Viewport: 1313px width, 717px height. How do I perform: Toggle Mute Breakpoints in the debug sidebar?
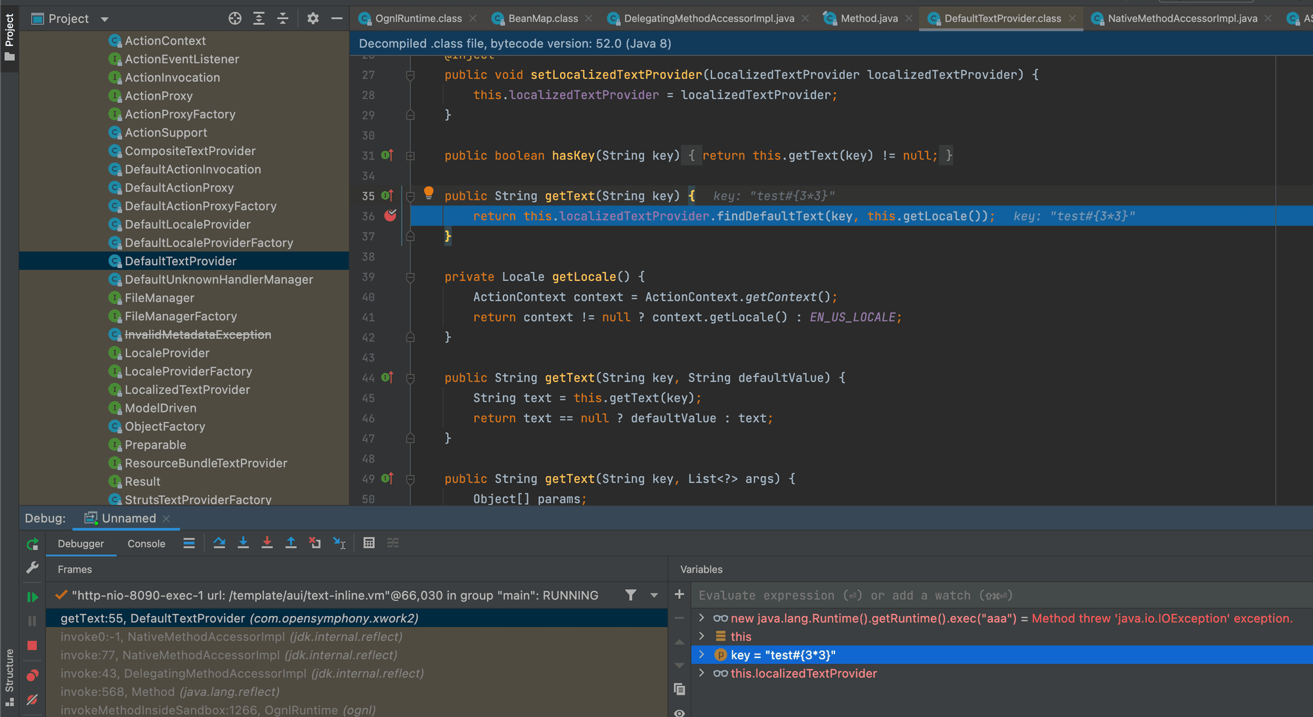pos(32,700)
